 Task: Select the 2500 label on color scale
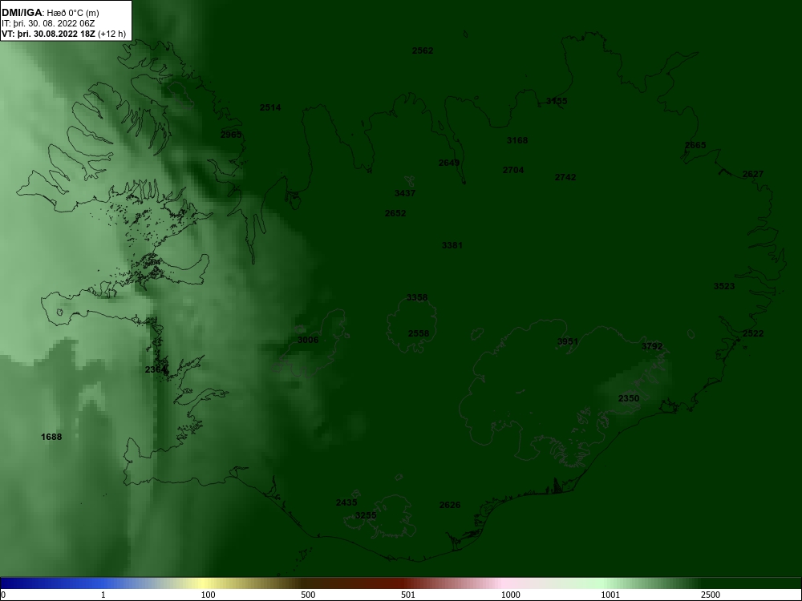711,595
